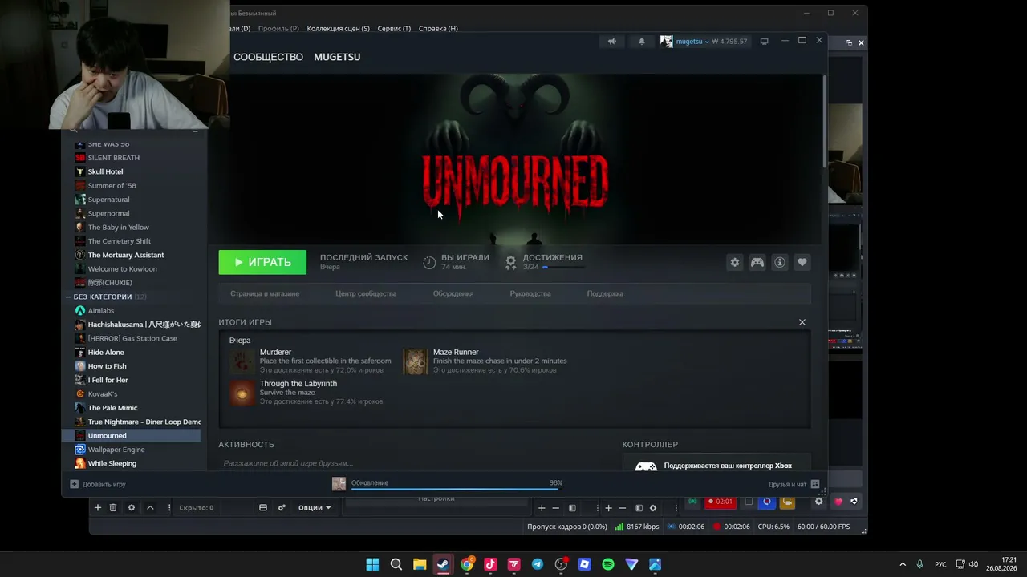Open Steam notifications bell
The image size is (1027, 577).
641,42
